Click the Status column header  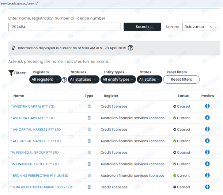coord(183,96)
